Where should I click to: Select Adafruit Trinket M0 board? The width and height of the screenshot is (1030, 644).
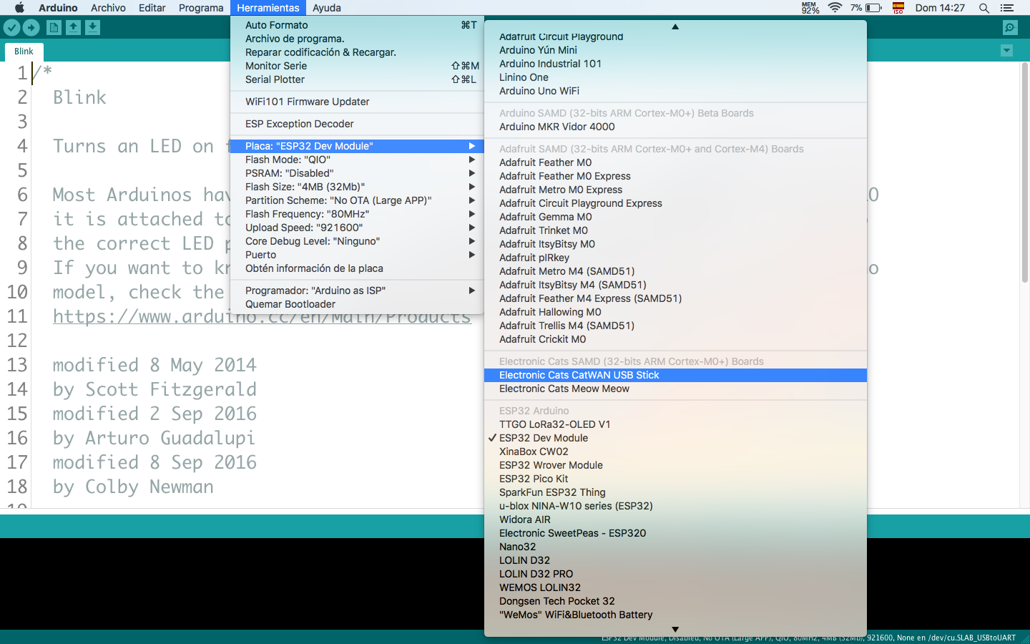(x=675, y=230)
